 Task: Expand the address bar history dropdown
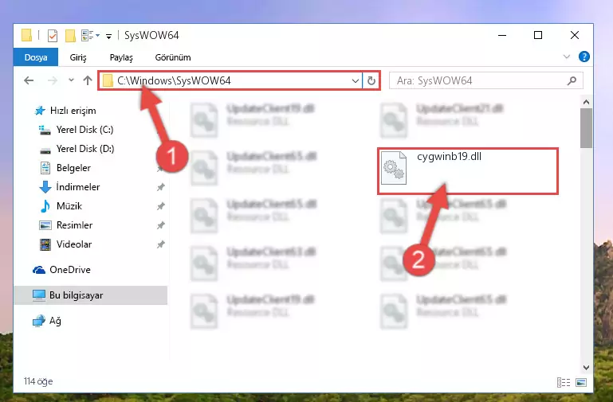point(355,80)
